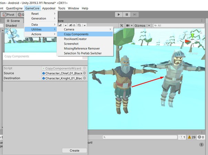The image size is (208, 155).
Task: Click the Source Character_Chief_01_Black field
Action: (x=64, y=73)
